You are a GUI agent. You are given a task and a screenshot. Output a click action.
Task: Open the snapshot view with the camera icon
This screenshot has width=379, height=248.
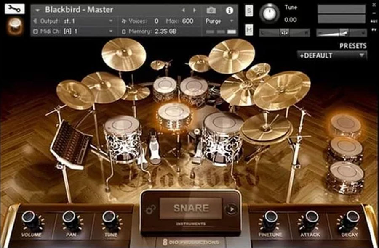[211, 10]
